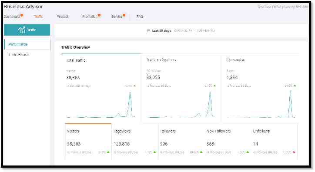Open the Service tab
The height and width of the screenshot is (172, 315).
[117, 17]
